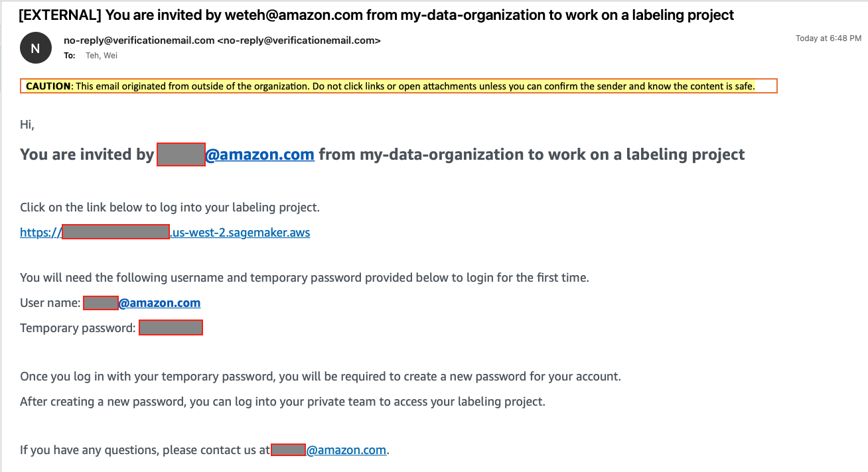Click the redacted portion of the URL

pyautogui.click(x=115, y=232)
